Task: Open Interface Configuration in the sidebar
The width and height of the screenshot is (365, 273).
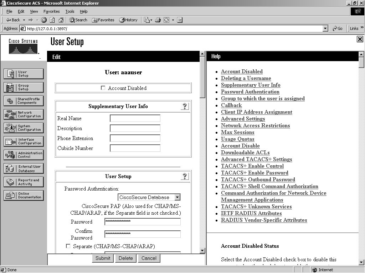Action: [x=24, y=141]
